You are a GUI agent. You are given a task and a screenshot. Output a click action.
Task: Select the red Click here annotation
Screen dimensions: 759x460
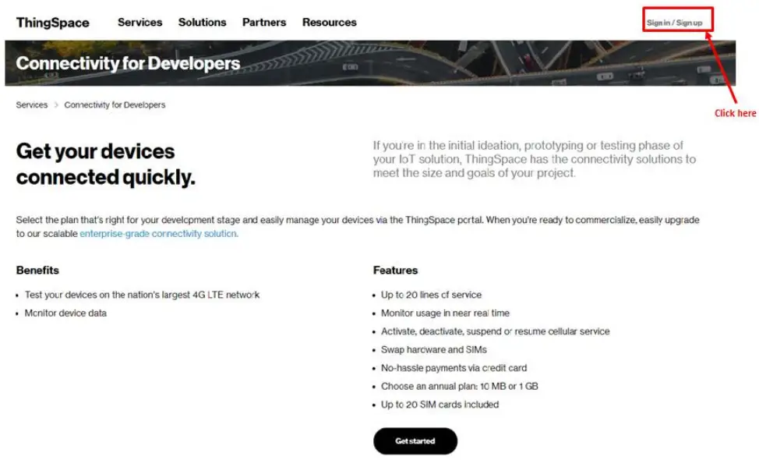pos(735,112)
